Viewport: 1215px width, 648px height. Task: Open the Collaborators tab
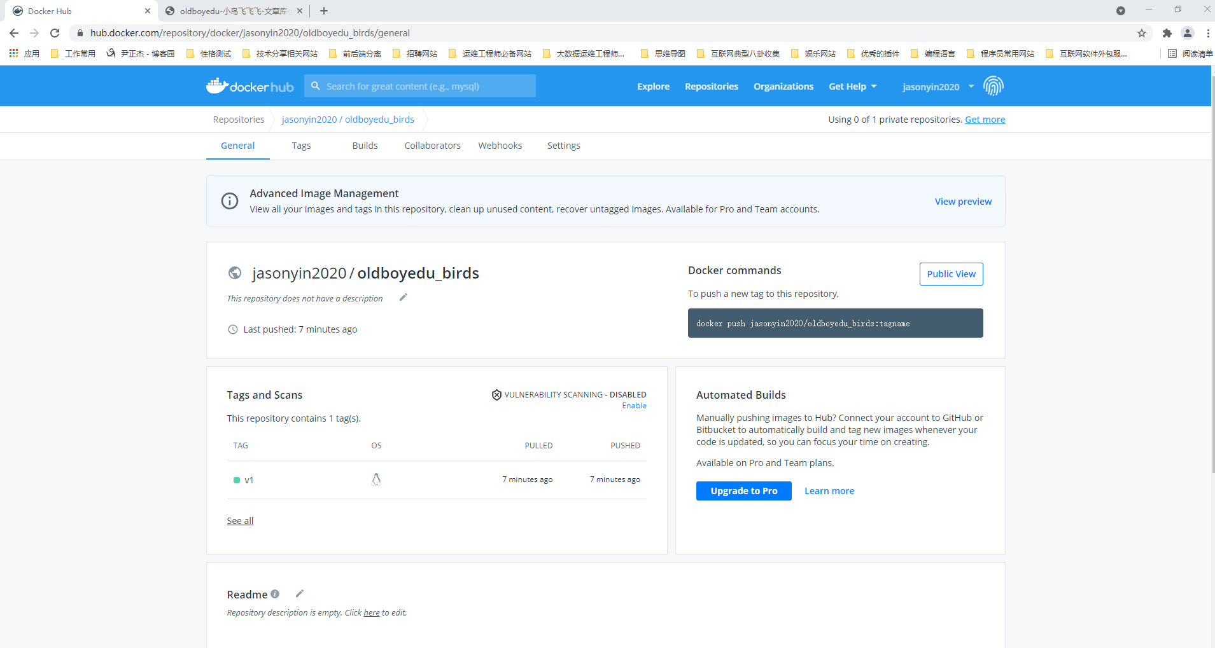tap(432, 146)
